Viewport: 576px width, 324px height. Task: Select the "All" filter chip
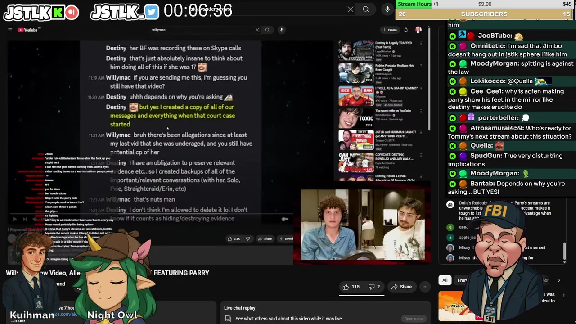445,280
